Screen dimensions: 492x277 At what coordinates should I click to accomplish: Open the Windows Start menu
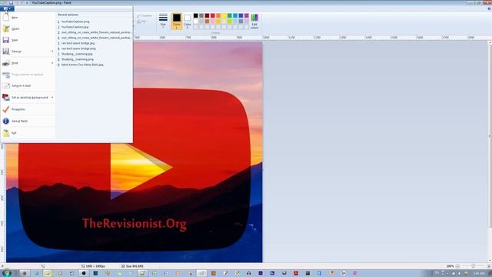point(6,273)
